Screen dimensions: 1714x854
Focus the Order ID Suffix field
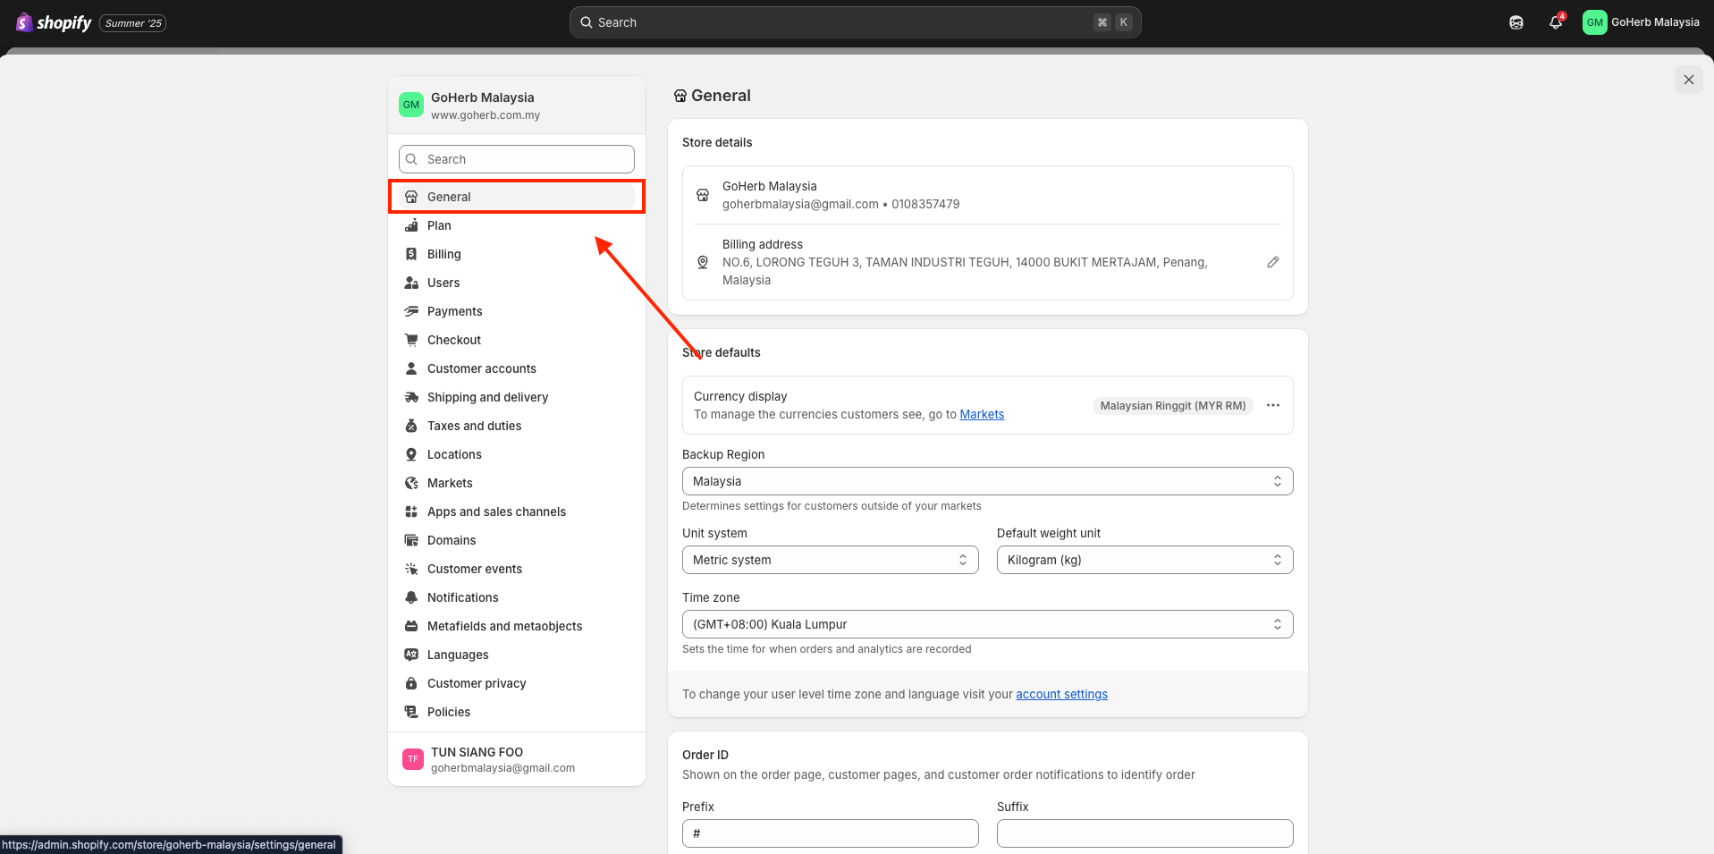(x=1144, y=833)
